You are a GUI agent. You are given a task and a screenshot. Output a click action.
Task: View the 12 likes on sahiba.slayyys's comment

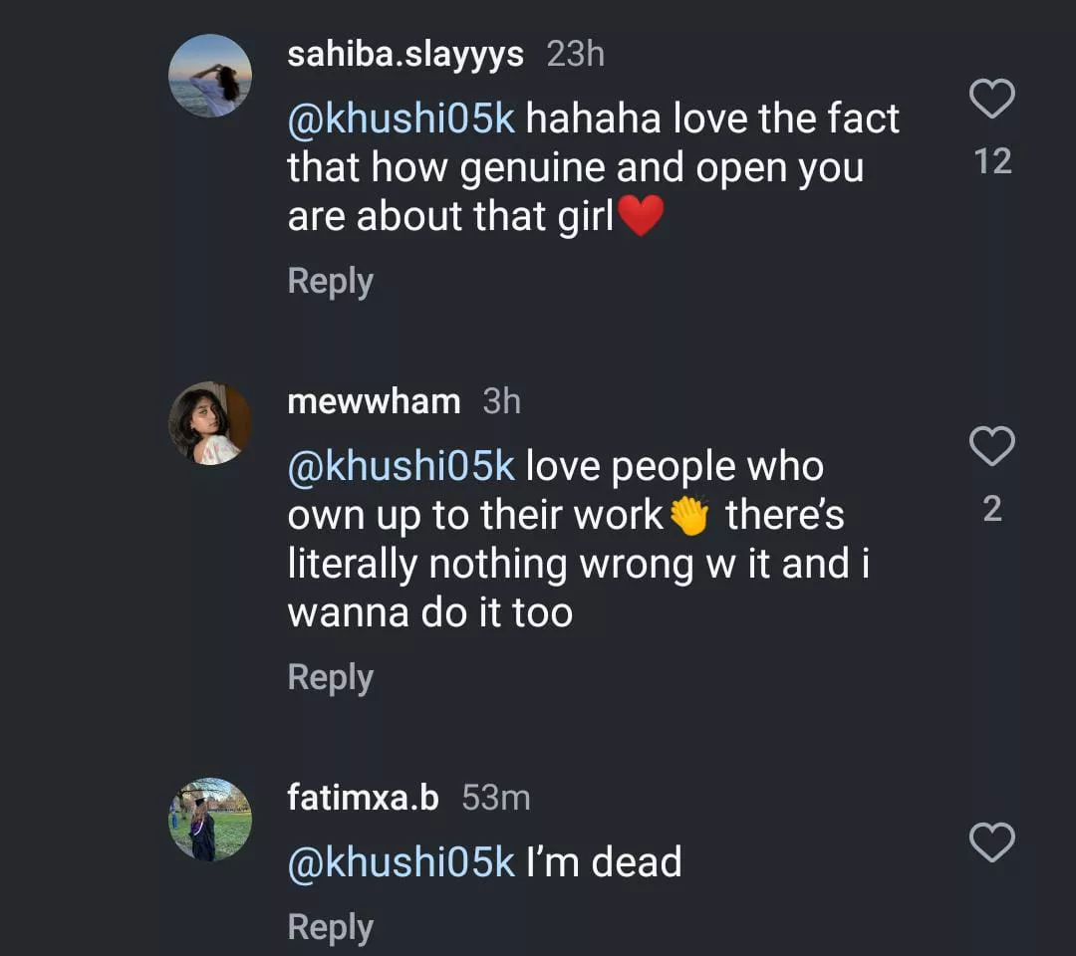tap(992, 161)
